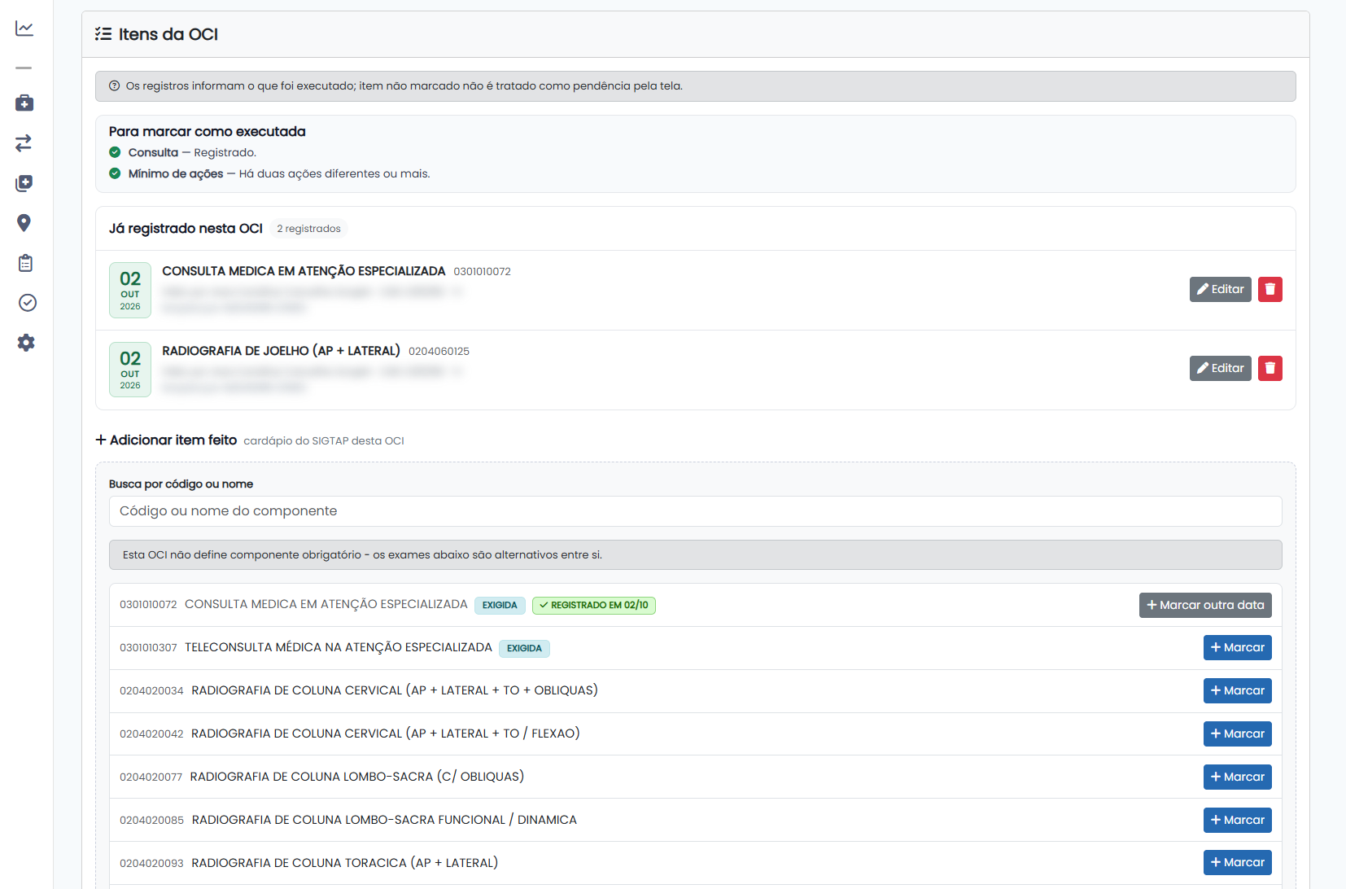Click the Adicionar item feito heading
1346x889 pixels.
[x=166, y=440]
